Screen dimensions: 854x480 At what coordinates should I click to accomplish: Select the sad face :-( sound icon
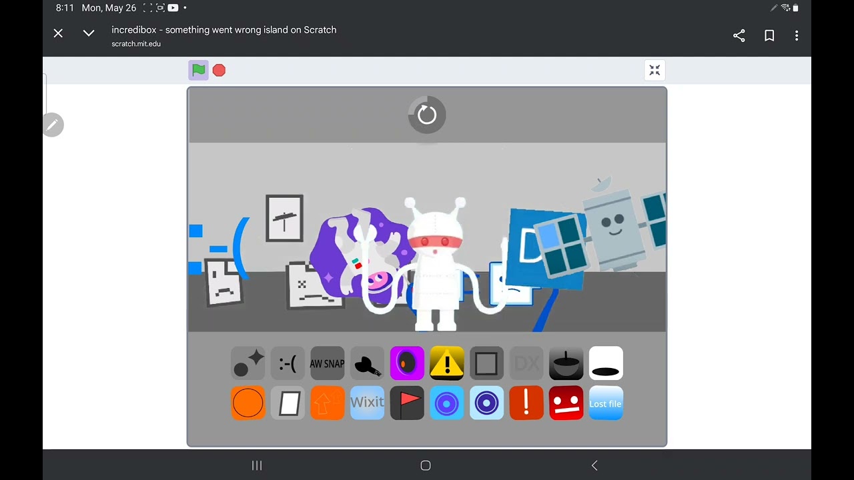(x=288, y=363)
